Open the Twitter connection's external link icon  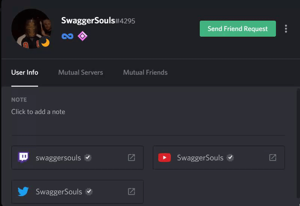coord(131,191)
